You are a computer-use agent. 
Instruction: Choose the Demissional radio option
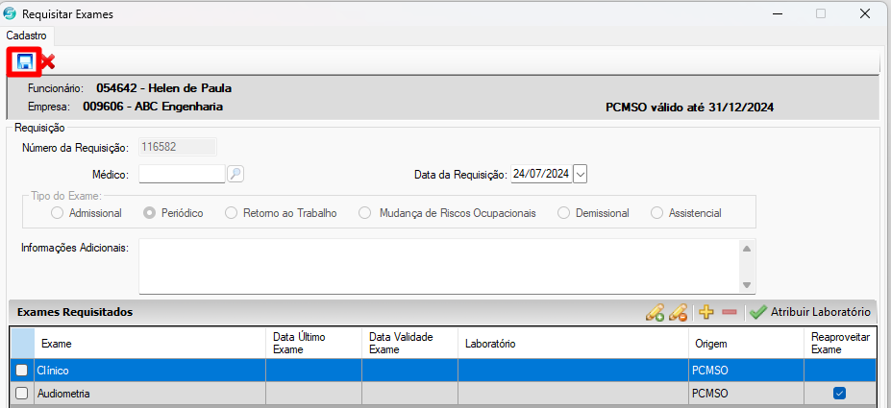[x=564, y=213]
